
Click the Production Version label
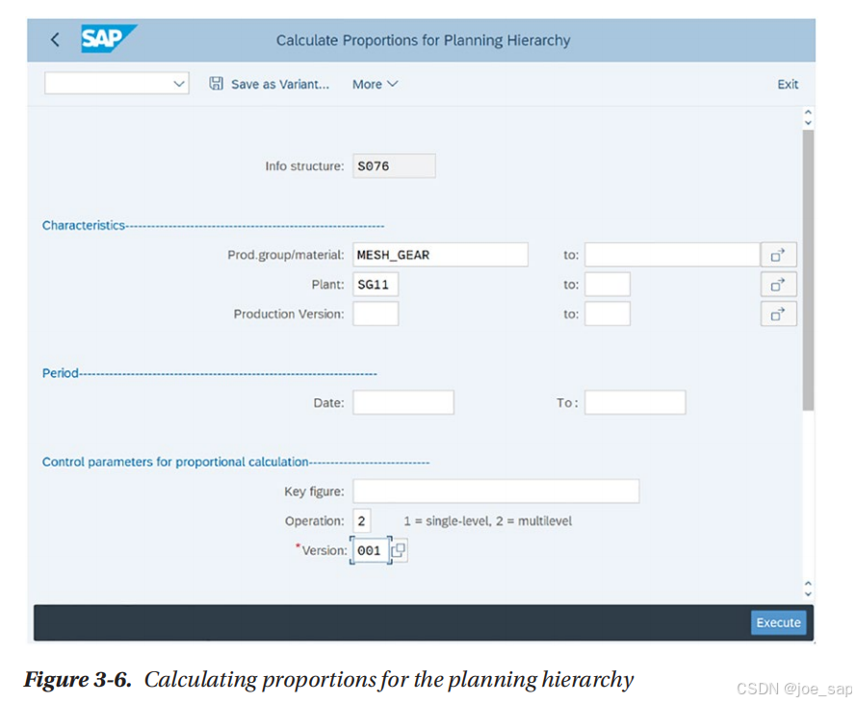coord(289,314)
